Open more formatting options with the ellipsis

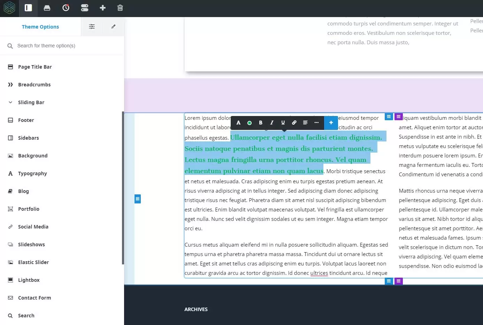(x=316, y=123)
